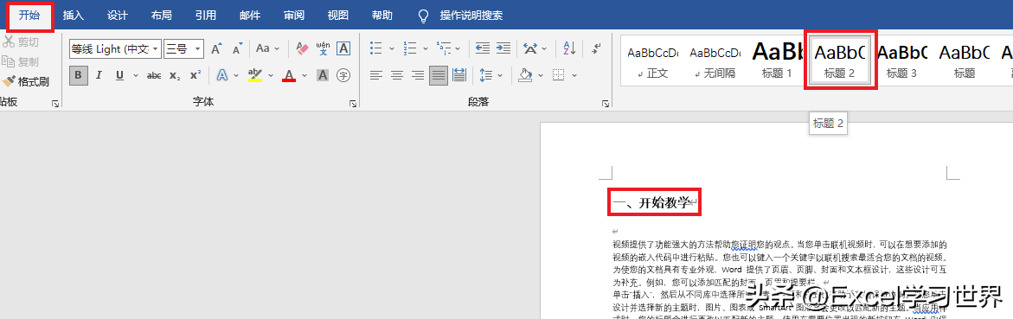Apply the 标题 3 heading style
The height and width of the screenshot is (319, 1013).
click(x=901, y=60)
